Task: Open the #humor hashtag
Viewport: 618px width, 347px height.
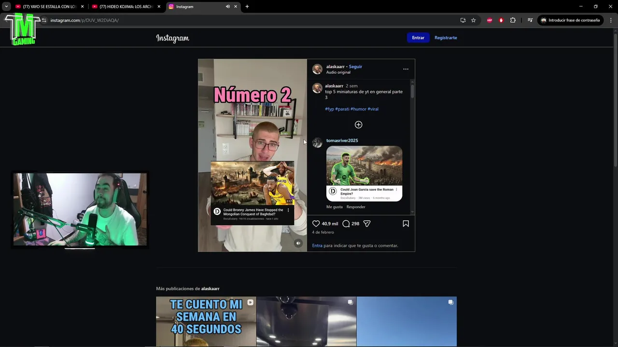Action: (358, 109)
